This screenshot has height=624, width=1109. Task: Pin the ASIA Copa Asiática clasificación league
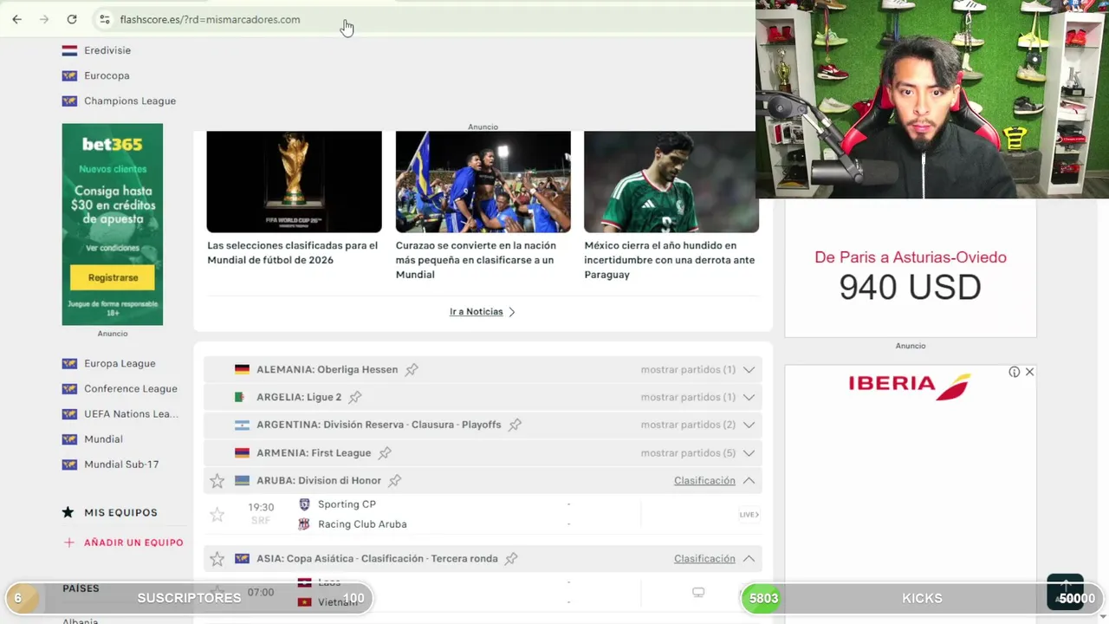[511, 558]
